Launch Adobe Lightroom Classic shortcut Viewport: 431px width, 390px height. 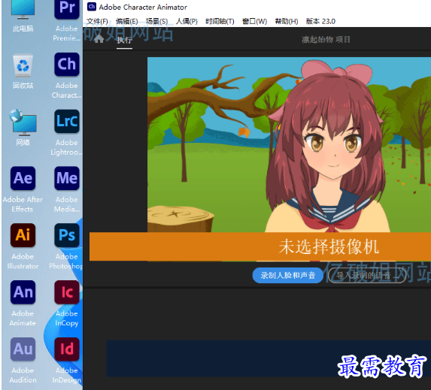click(x=67, y=132)
